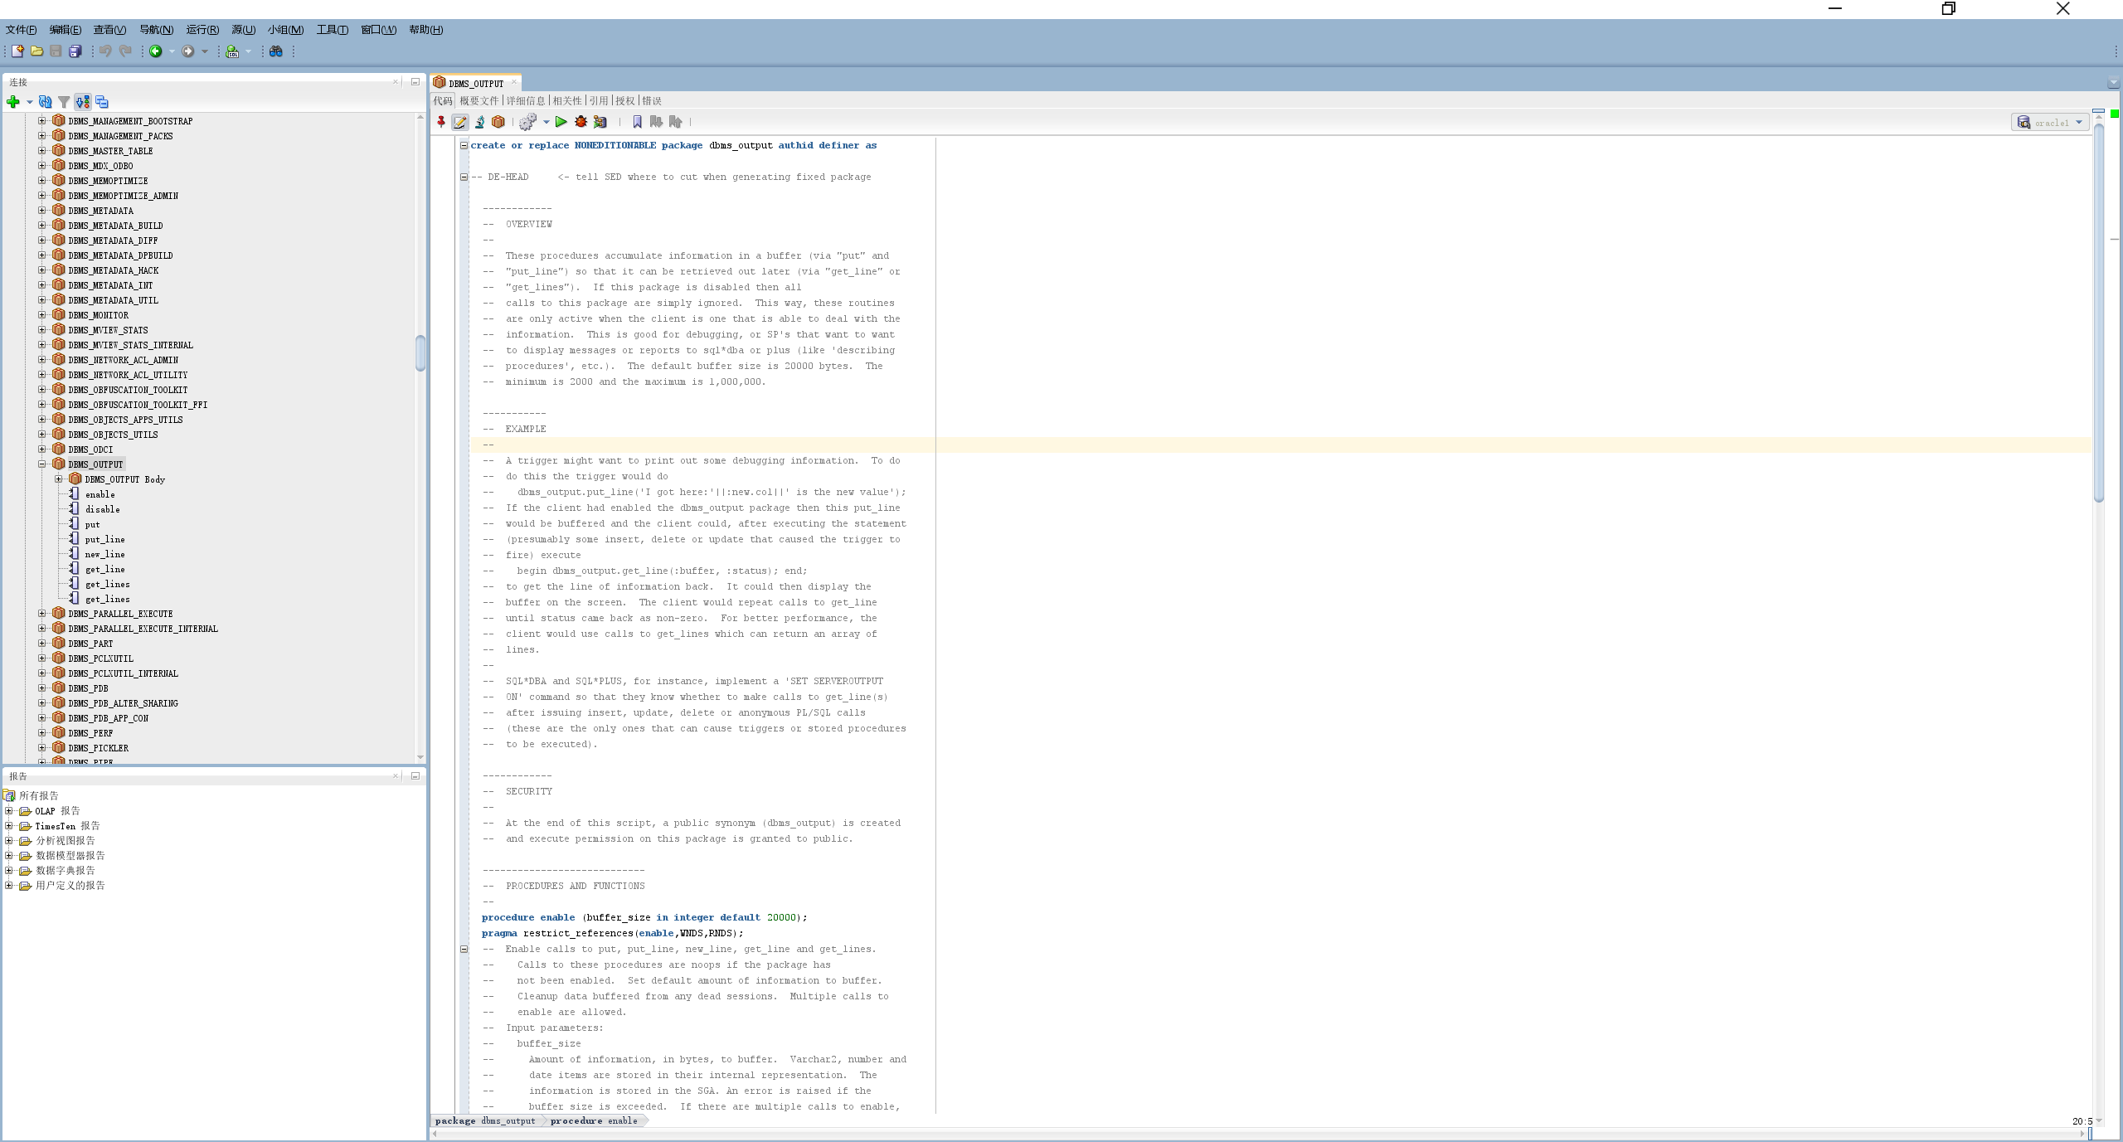Open the 工具(T) menu
The height and width of the screenshot is (1142, 2123).
click(332, 30)
